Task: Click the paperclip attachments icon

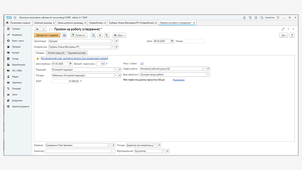Action: [x=100, y=35]
